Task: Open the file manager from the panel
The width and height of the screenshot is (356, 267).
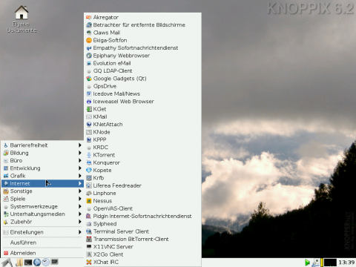Action: pos(19,263)
